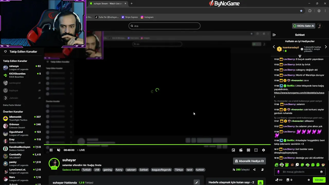Open video player settings gear

(263, 150)
